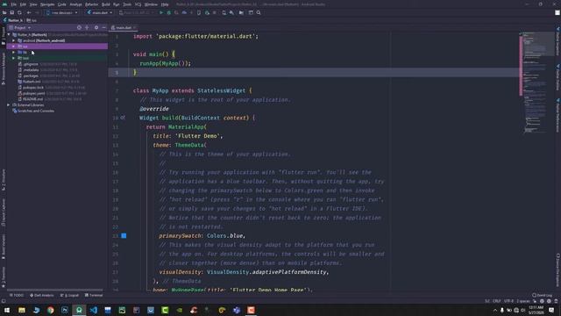
Task: Click the ios breadcrumb in navigation bar
Action: pyautogui.click(x=32, y=20)
